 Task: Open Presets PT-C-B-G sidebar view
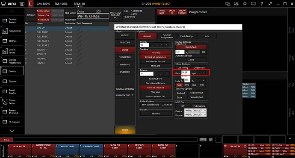(12, 112)
